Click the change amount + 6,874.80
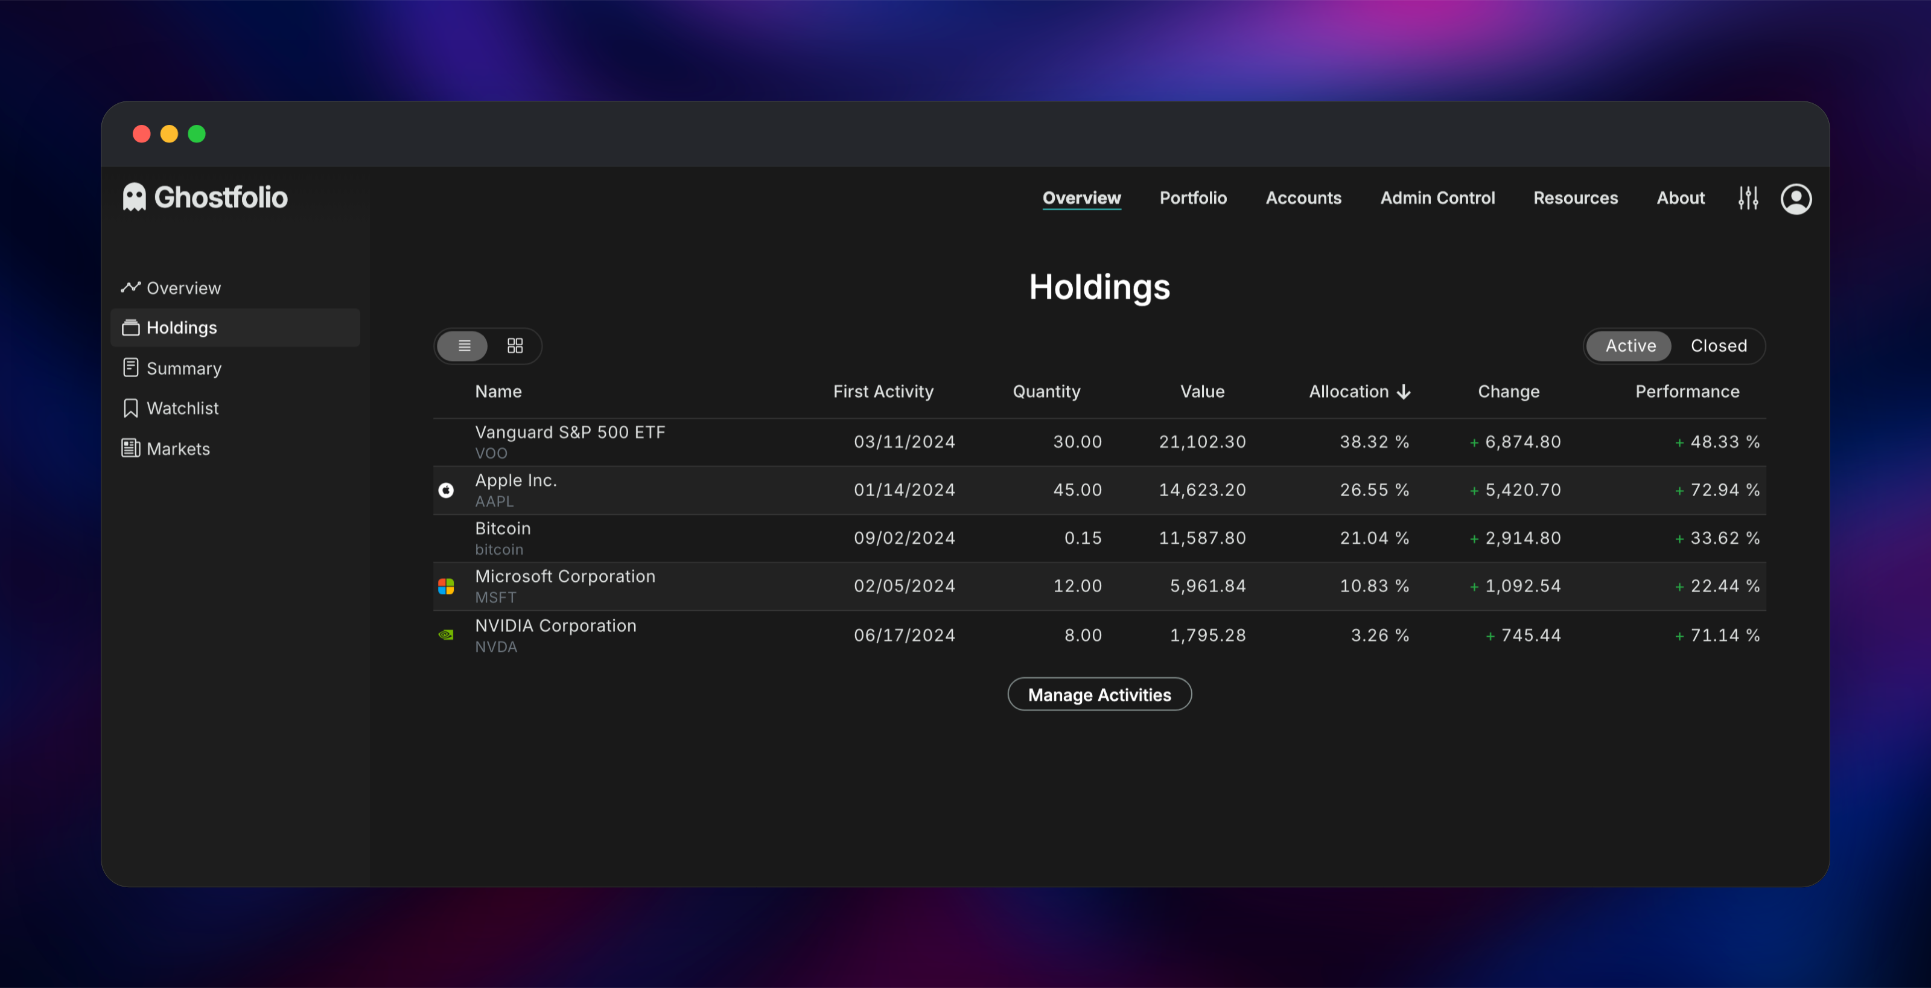Viewport: 1931px width, 988px height. point(1515,442)
